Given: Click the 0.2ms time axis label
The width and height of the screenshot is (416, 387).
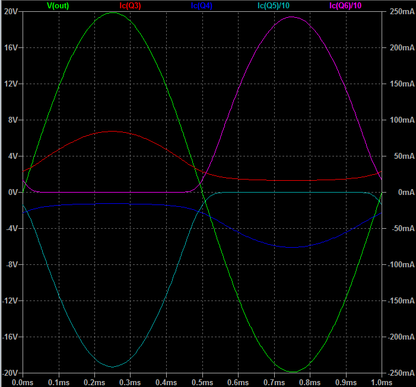Looking at the screenshot, I should click(x=94, y=382).
